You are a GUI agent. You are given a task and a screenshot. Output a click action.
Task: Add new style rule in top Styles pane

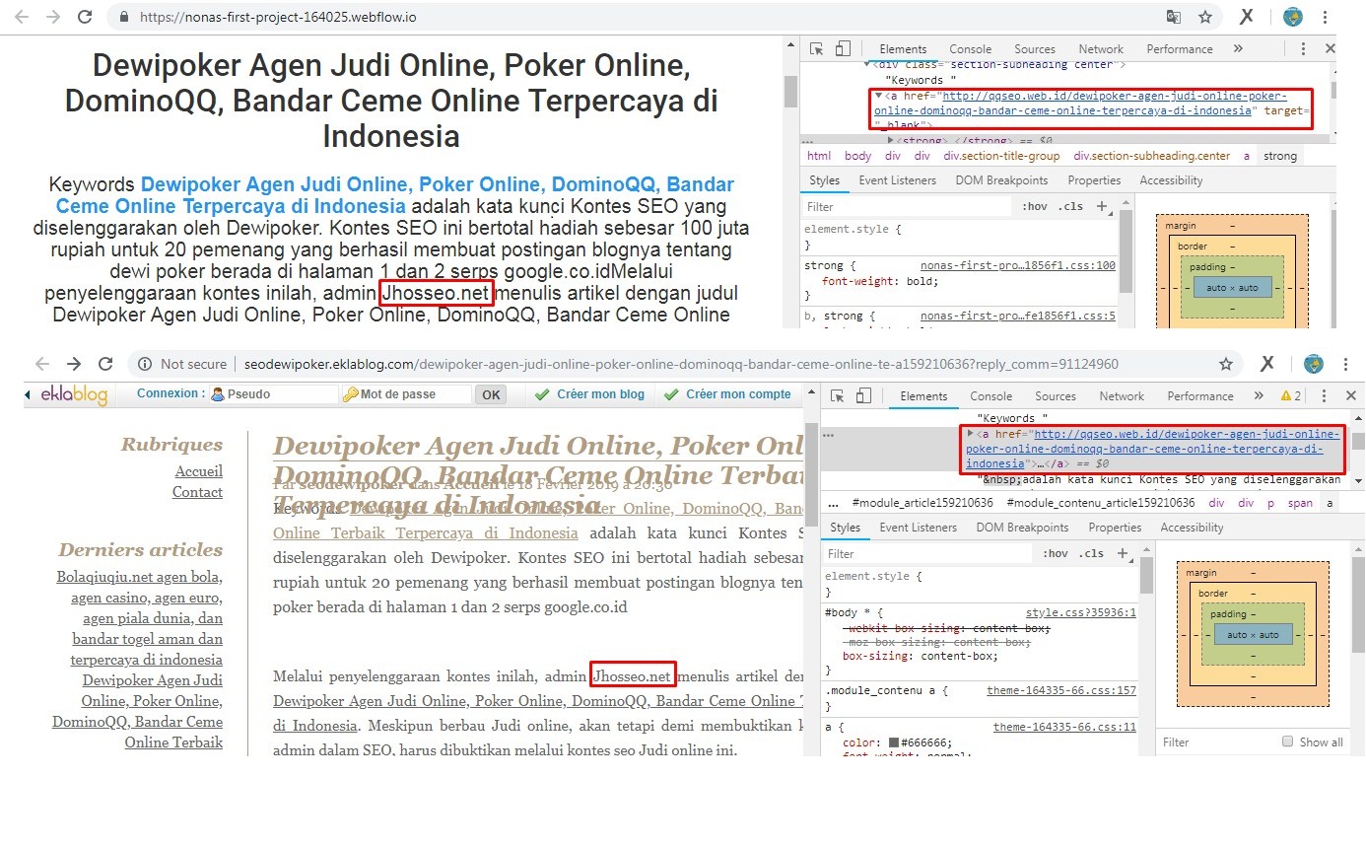(x=1103, y=206)
